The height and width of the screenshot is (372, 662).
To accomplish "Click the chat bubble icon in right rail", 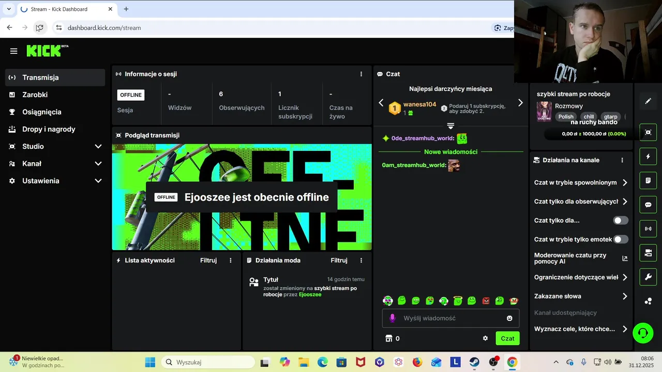I will point(648,205).
